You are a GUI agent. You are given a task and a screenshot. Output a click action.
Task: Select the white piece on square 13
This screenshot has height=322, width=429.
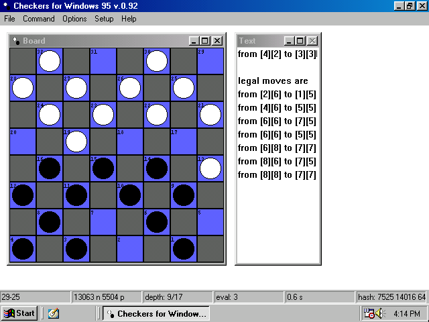coord(210,168)
